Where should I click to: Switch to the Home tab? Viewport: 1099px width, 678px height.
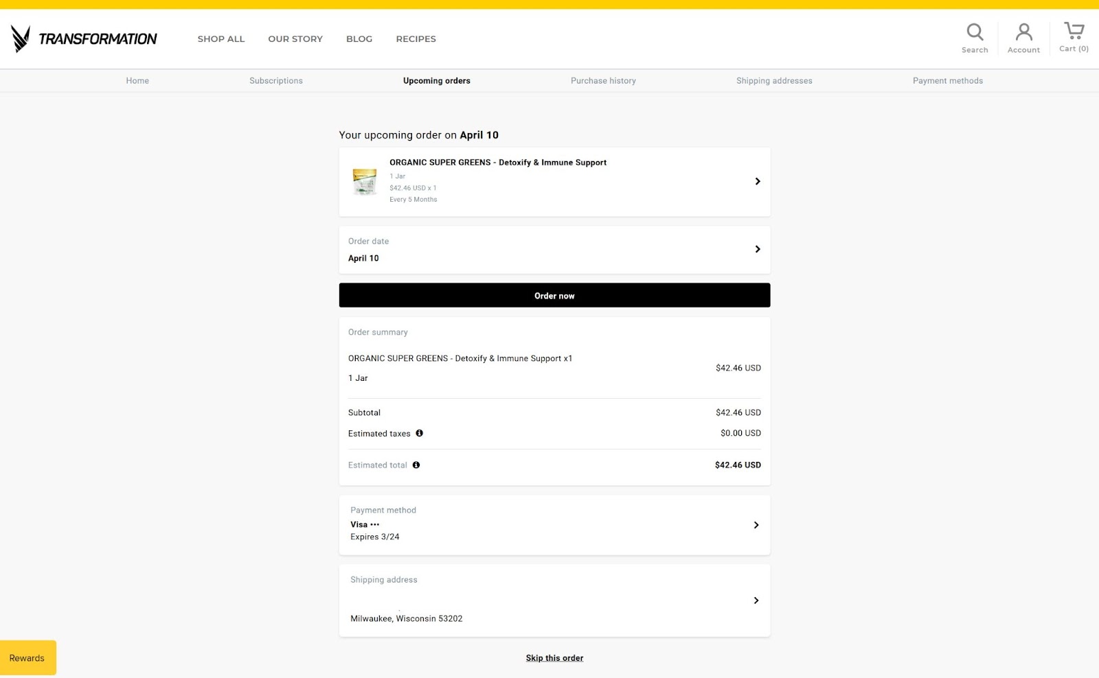[x=137, y=80]
